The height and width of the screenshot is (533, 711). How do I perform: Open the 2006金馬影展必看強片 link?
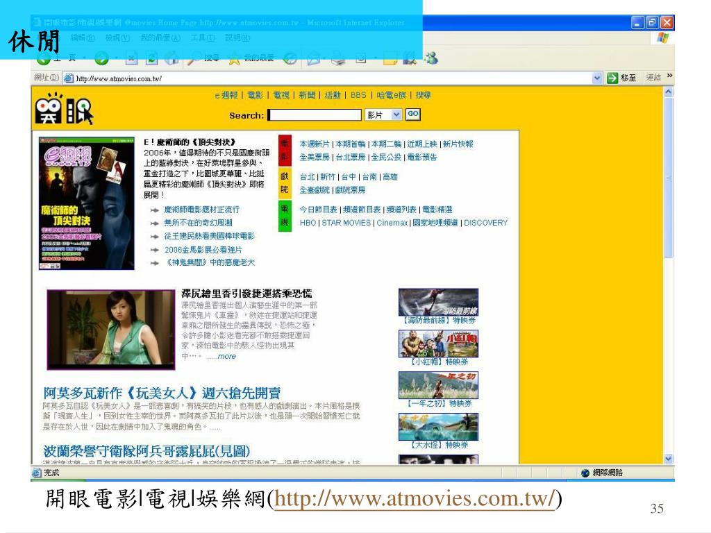pyautogui.click(x=203, y=250)
